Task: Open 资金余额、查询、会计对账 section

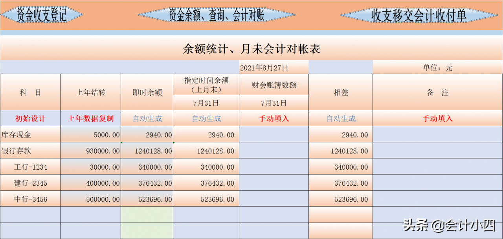Action: pos(217,15)
